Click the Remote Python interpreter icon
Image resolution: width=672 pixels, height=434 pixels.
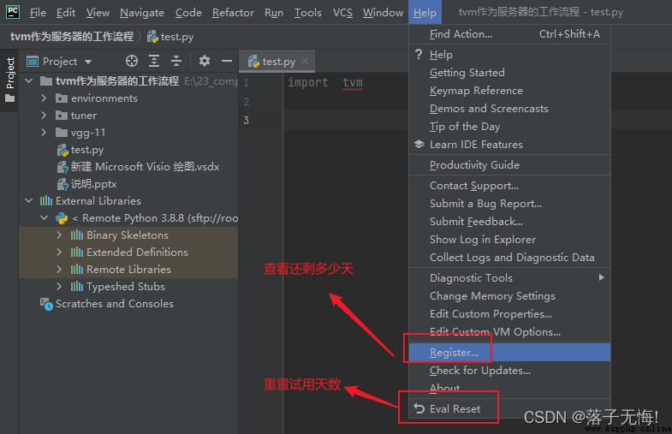pos(62,218)
